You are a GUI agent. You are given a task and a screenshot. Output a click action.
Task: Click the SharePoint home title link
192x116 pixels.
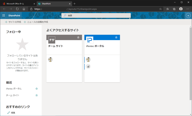click(14, 16)
